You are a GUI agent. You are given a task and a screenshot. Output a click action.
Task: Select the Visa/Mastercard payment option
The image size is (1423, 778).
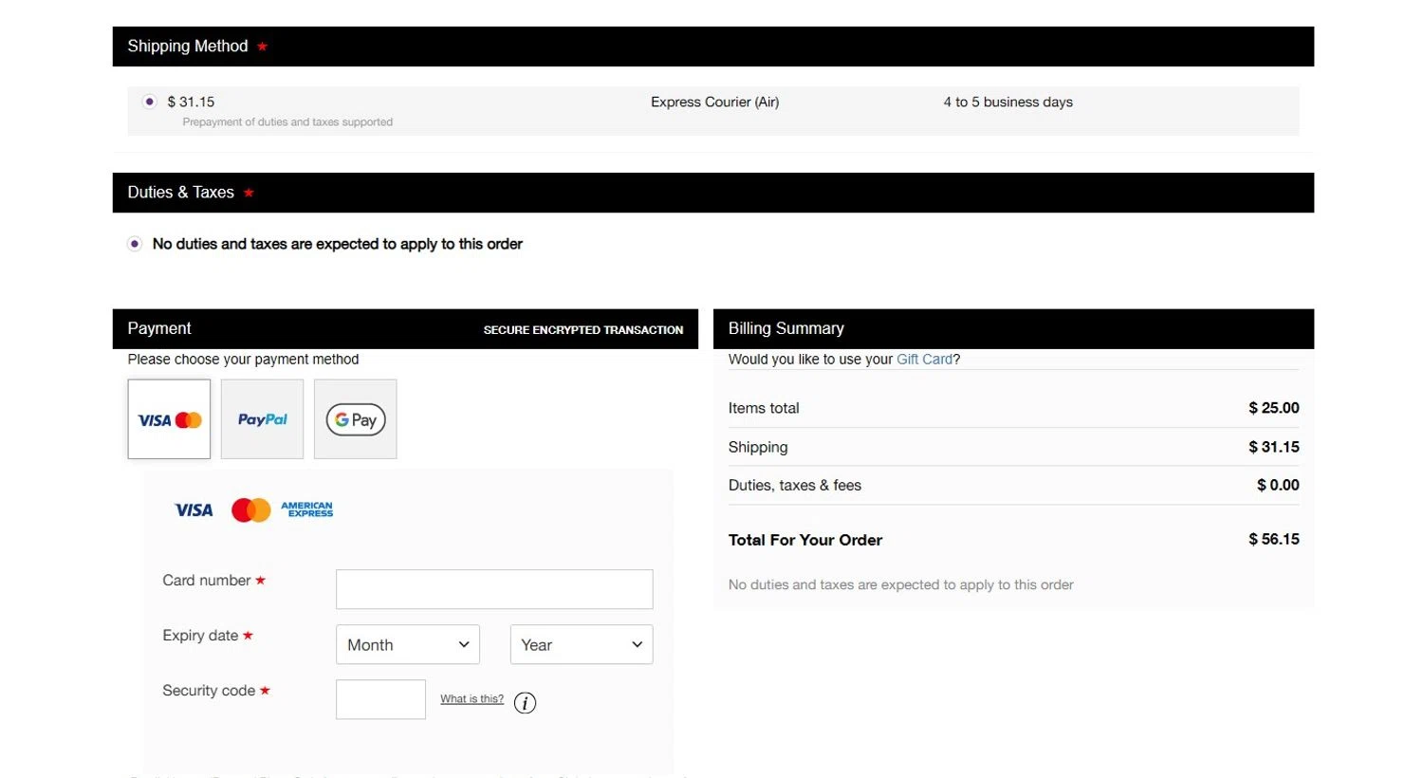(x=169, y=419)
